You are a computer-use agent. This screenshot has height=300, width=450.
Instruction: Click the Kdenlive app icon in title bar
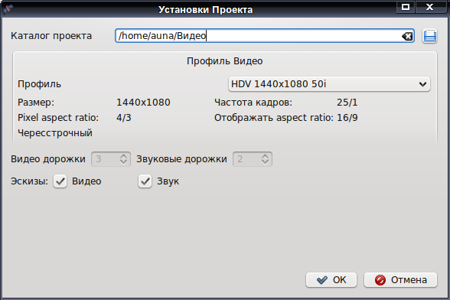coord(8,9)
